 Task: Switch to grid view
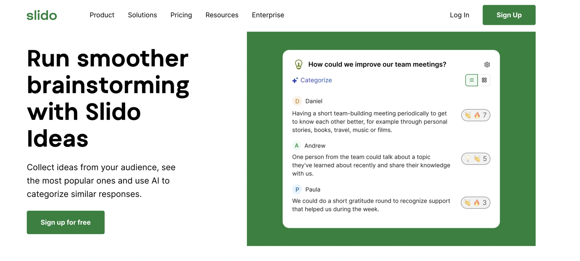pyautogui.click(x=484, y=80)
